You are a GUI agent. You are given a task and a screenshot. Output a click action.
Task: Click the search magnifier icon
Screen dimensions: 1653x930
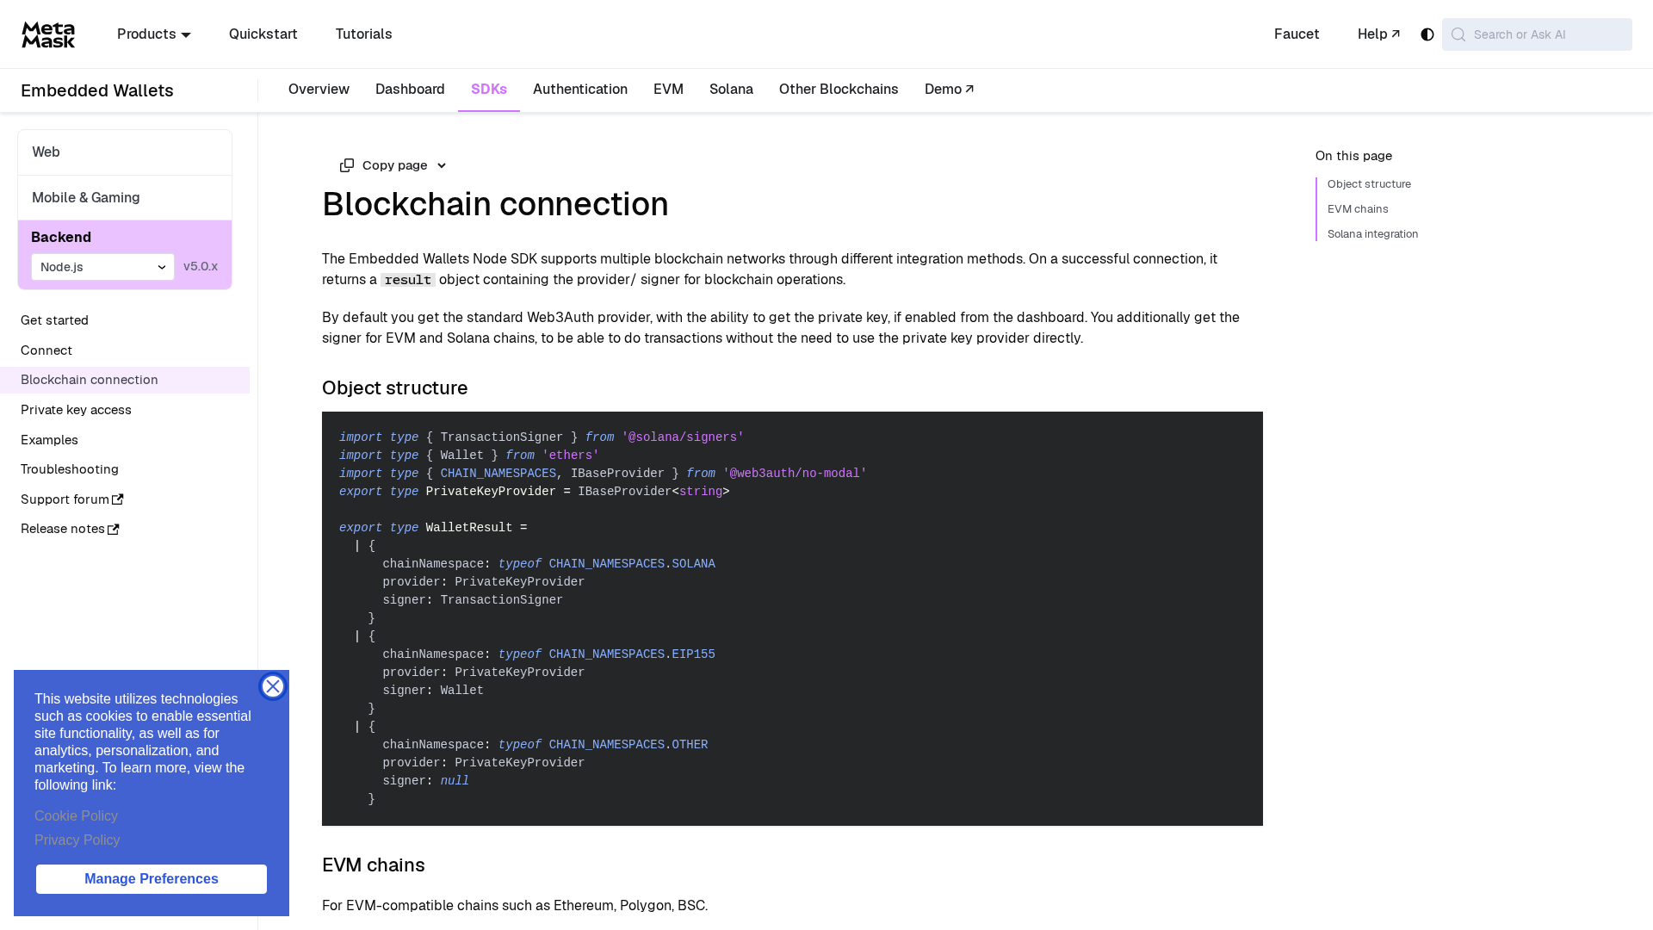point(1458,34)
